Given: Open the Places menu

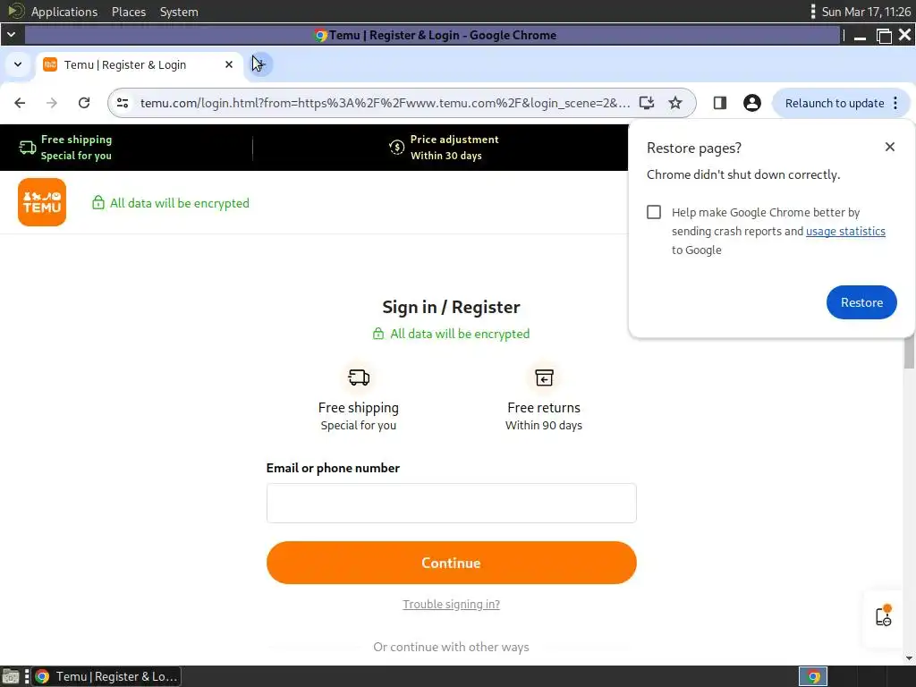Looking at the screenshot, I should (129, 12).
